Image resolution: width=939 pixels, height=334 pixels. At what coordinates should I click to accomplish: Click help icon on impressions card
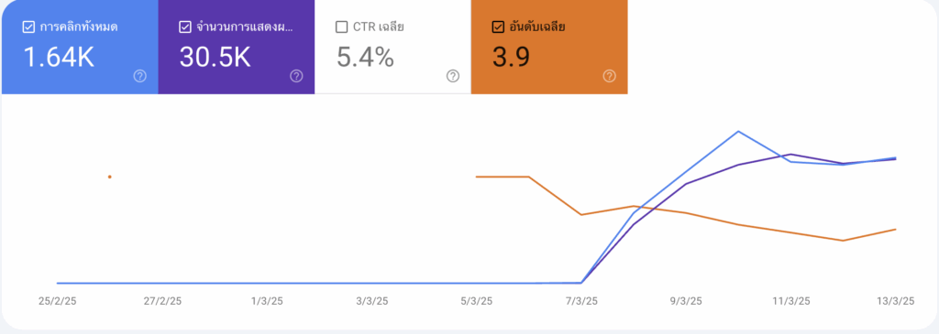click(296, 76)
